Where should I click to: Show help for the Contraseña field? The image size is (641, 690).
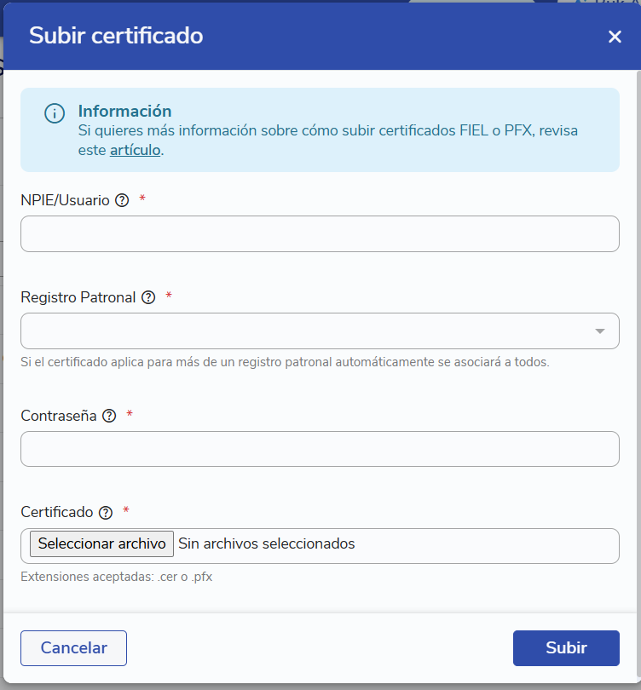coord(109,416)
